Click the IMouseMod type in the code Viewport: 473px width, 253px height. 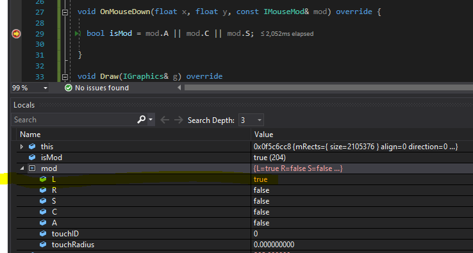pos(284,12)
